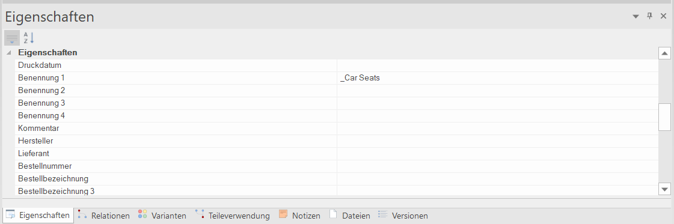Switch to the Relationen tab

pyautogui.click(x=104, y=216)
